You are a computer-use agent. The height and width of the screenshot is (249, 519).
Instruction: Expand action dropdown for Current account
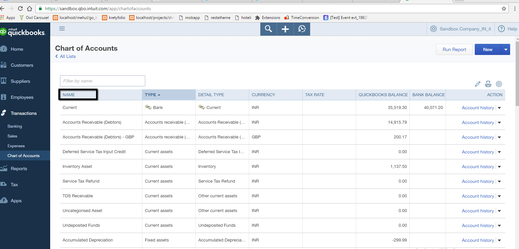tap(499, 108)
